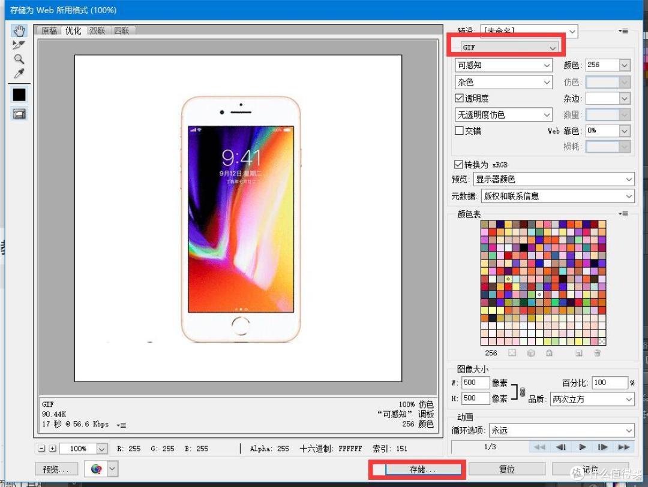The width and height of the screenshot is (648, 487).
Task: Open the preview info flyout menu icon
Action: point(121,425)
